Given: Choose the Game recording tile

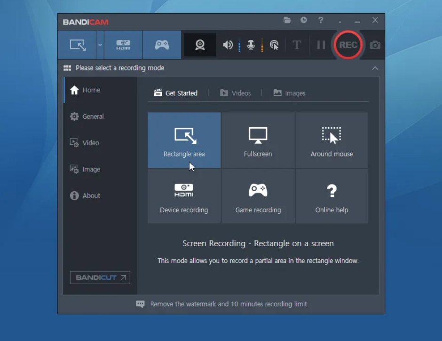Looking at the screenshot, I should [258, 196].
